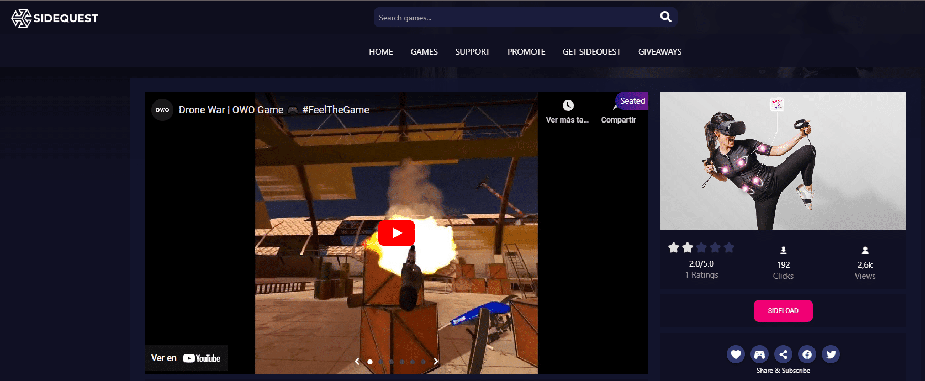Select the first carousel dot
This screenshot has width=925, height=381.
tap(370, 362)
